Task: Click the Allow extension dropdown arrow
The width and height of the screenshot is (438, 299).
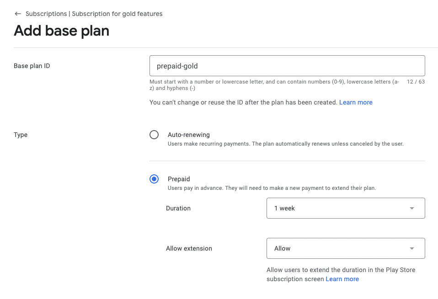Action: coord(412,248)
